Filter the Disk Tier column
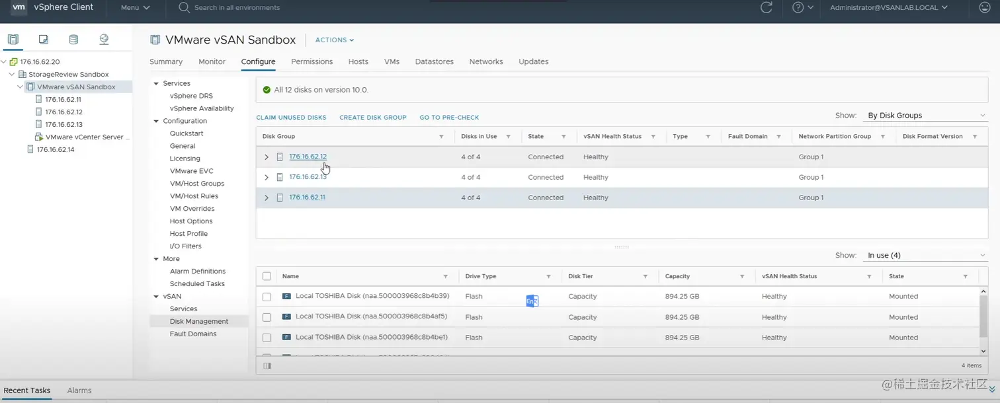1000x403 pixels. 645,277
